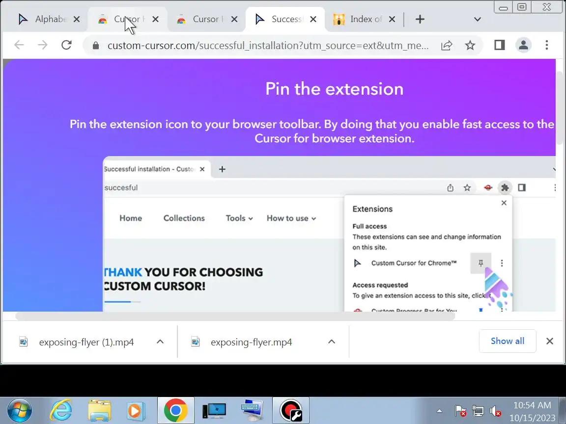Image resolution: width=566 pixels, height=424 pixels.
Task: Show all downloads
Action: [508, 341]
